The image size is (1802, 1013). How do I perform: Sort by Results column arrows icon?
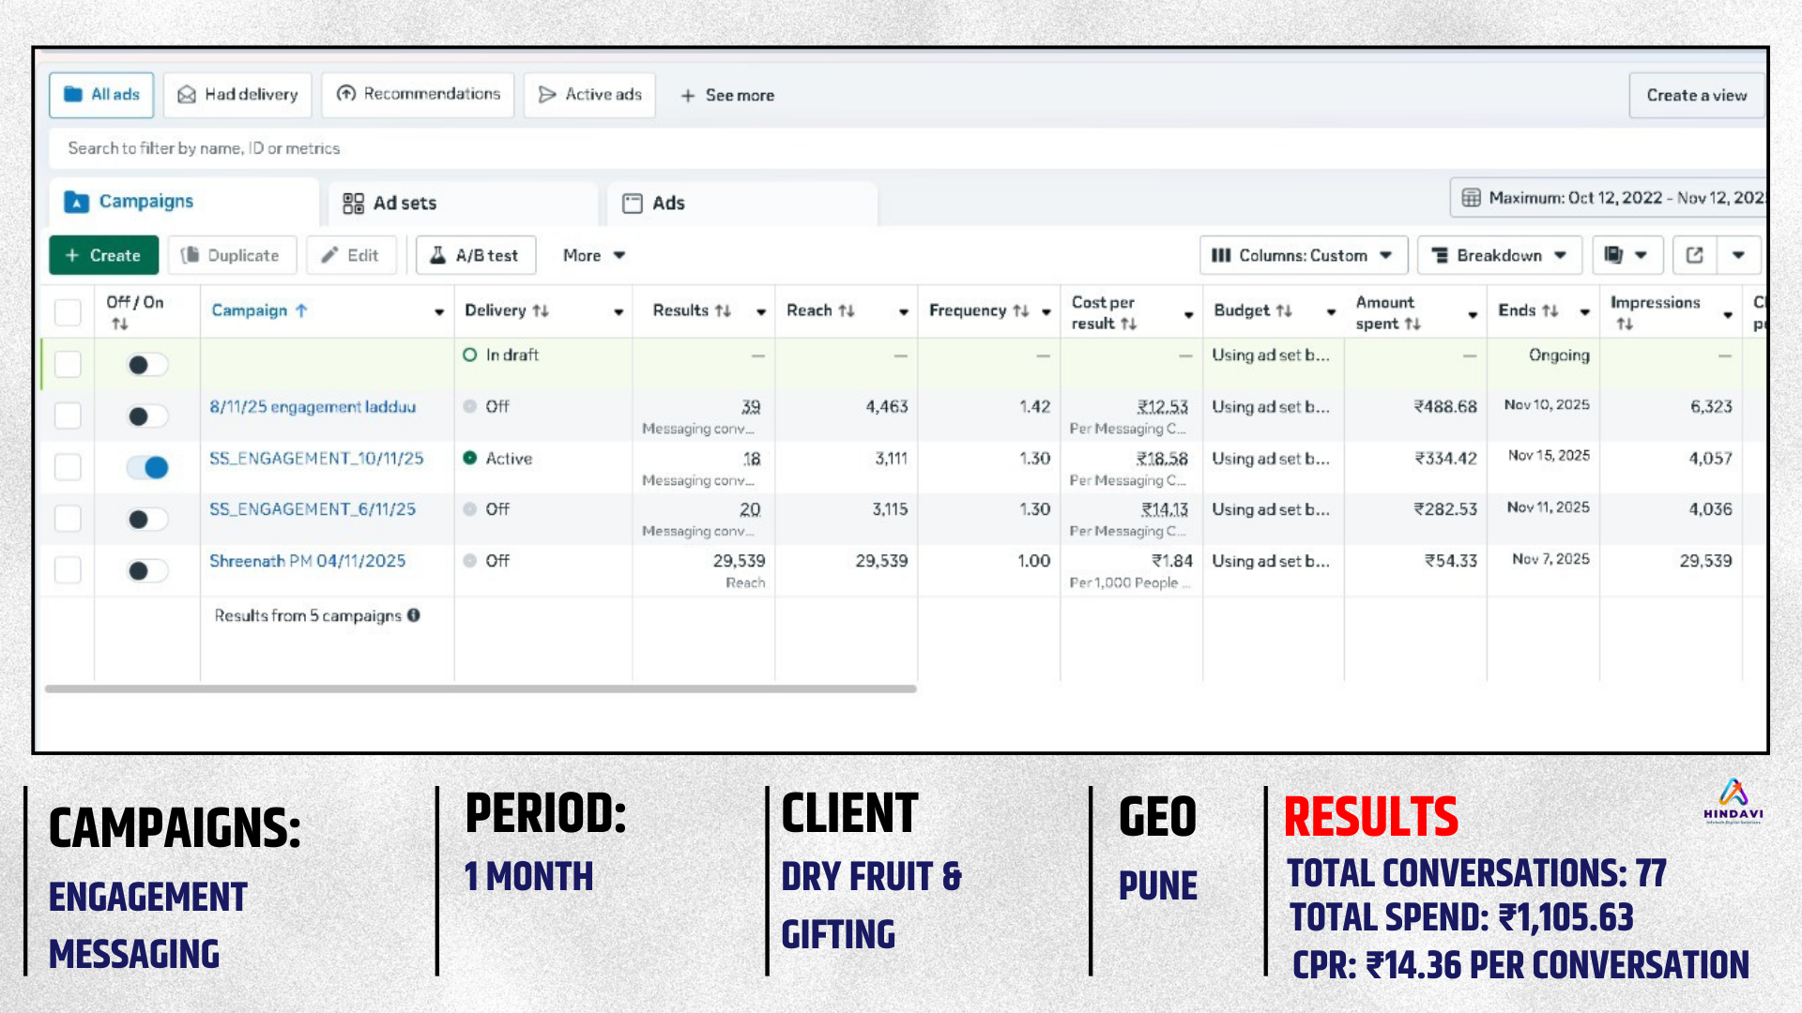(x=723, y=310)
